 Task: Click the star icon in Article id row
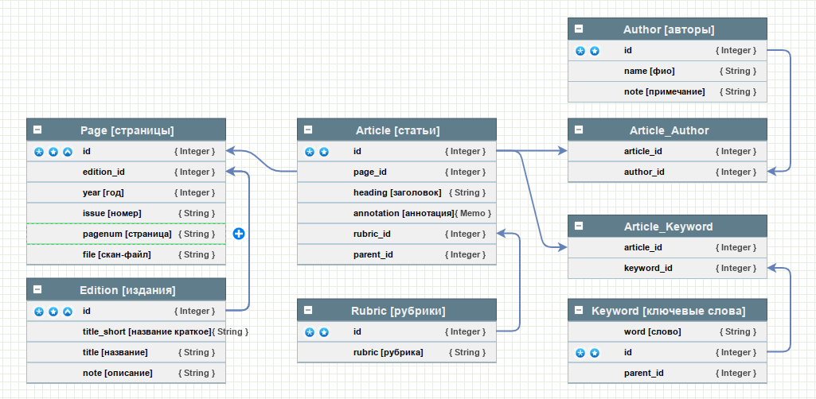[324, 152]
